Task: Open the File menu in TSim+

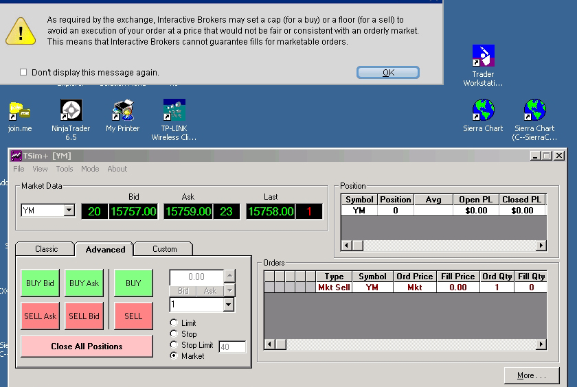Action: [x=19, y=169]
